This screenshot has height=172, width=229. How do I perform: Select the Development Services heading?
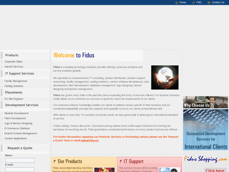tap(22, 105)
